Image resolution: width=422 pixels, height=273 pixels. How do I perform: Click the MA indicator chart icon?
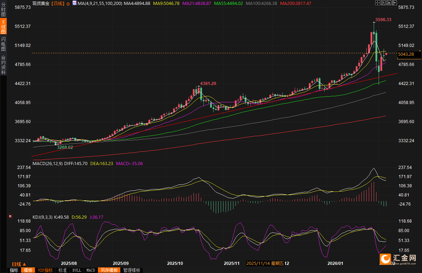click(x=74, y=3)
